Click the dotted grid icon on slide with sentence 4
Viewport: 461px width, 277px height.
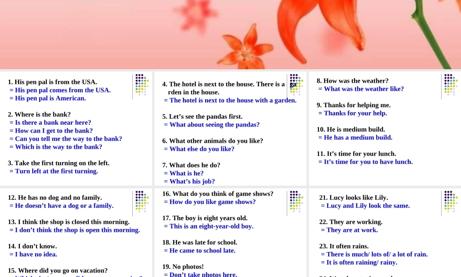point(296,85)
